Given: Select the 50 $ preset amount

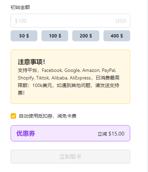Looking at the screenshot, I should (x=24, y=36).
